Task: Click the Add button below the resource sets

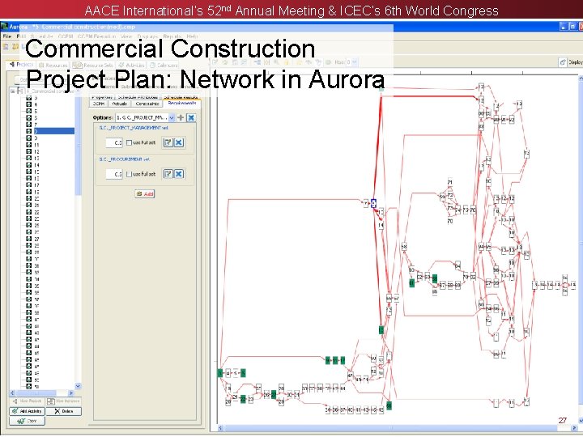Action: pyautogui.click(x=145, y=193)
